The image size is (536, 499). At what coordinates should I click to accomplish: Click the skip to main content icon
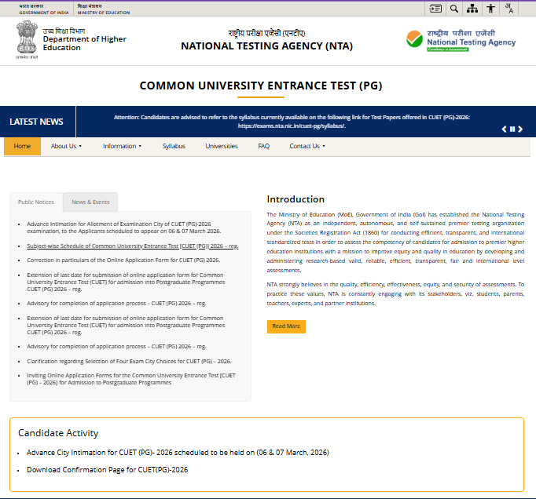(x=435, y=9)
